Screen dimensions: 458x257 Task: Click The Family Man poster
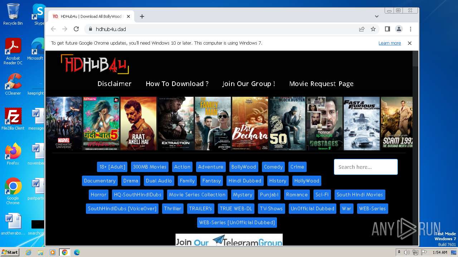(213, 124)
